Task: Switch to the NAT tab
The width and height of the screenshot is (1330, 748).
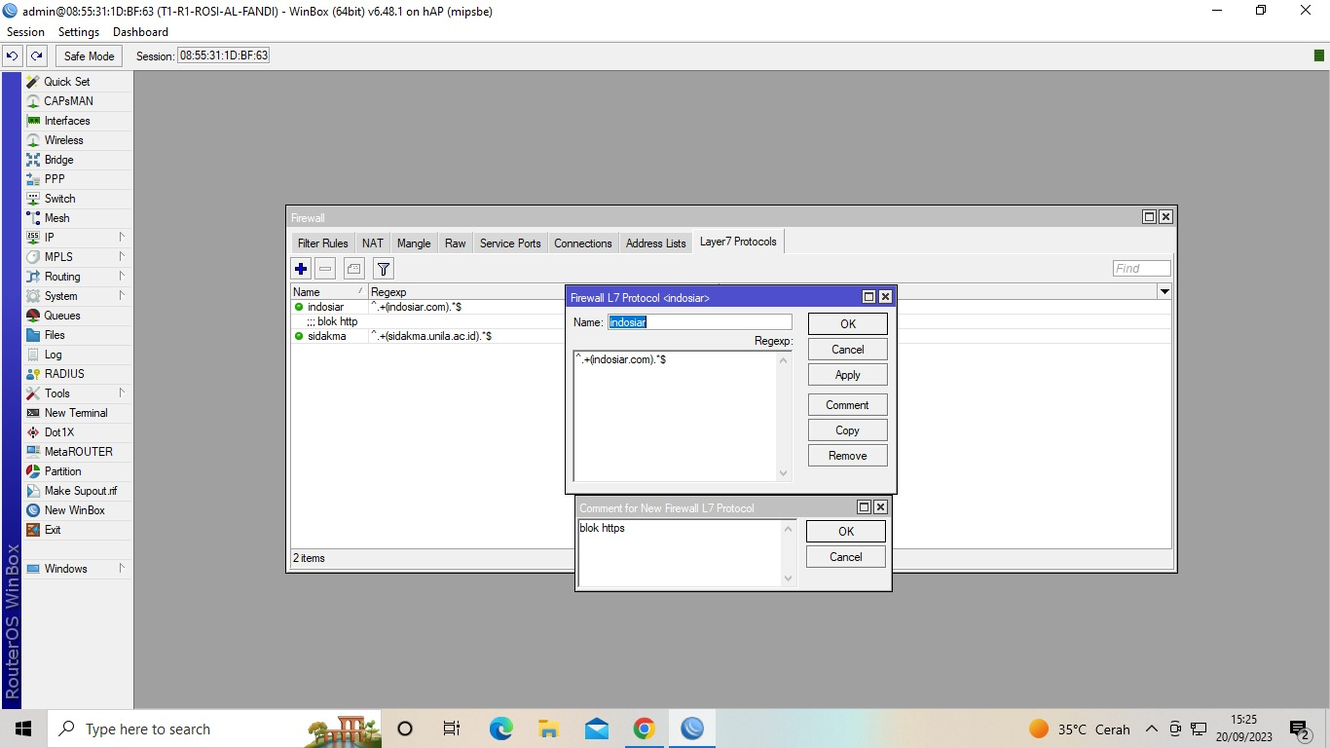Action: [373, 243]
